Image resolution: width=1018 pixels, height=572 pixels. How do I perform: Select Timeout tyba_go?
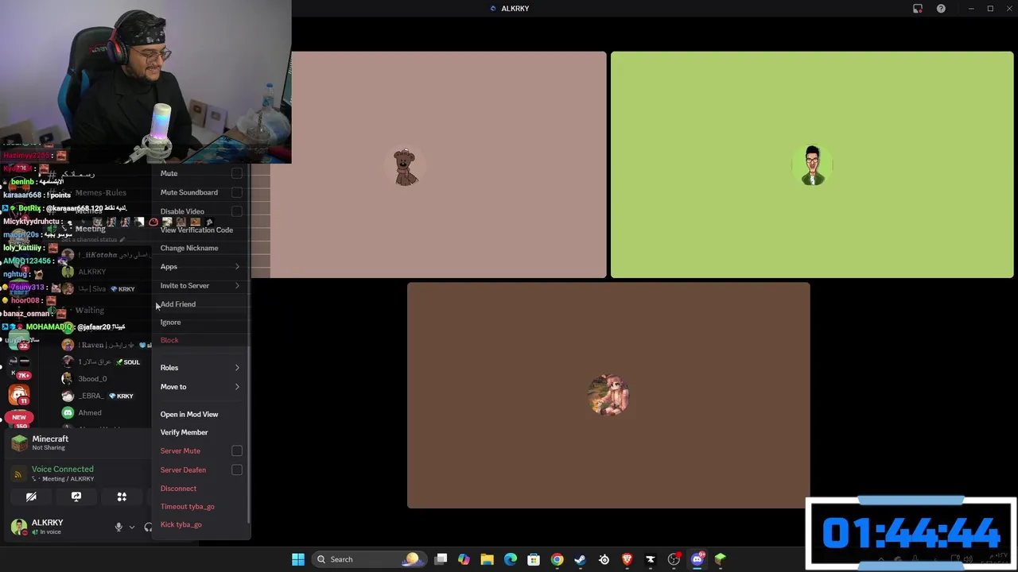pos(187,506)
